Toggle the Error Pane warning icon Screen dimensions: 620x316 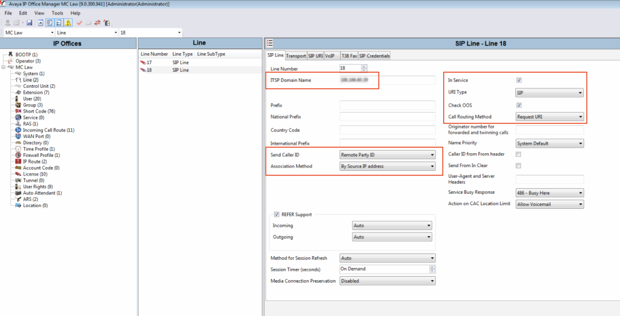[x=68, y=23]
